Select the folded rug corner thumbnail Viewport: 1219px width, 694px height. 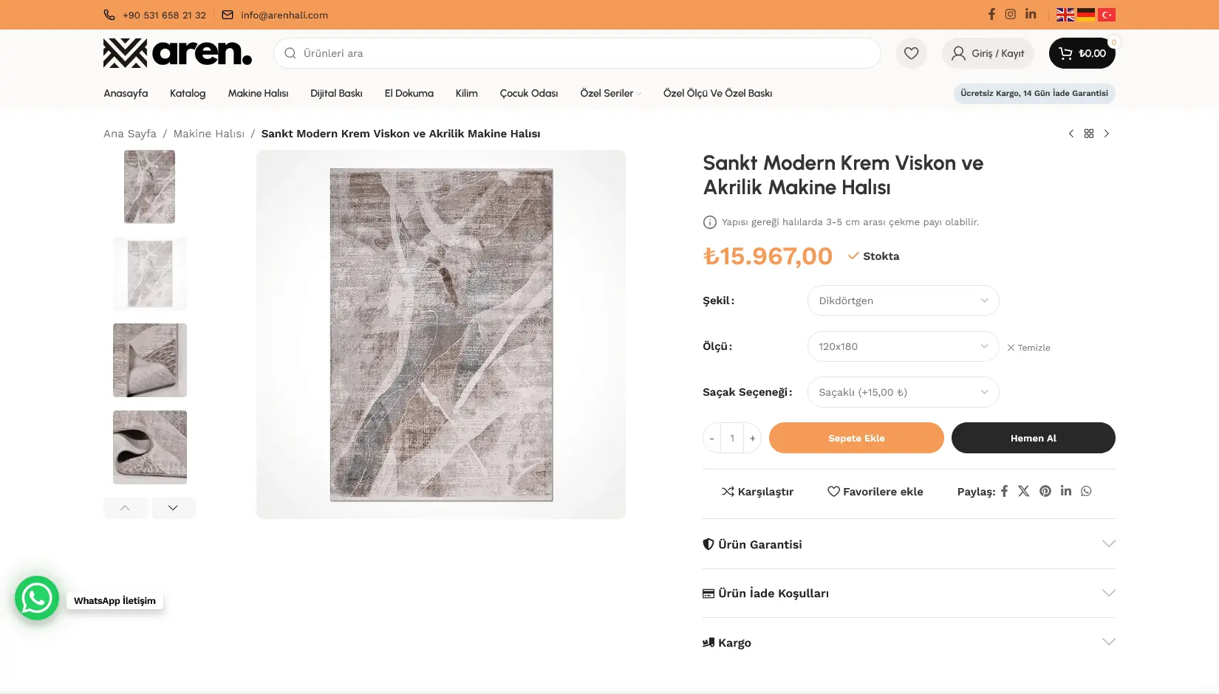(x=150, y=360)
